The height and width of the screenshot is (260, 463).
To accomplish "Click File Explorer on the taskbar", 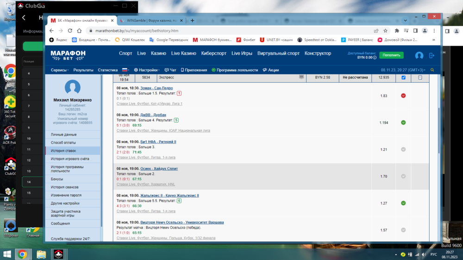I will click(x=41, y=254).
